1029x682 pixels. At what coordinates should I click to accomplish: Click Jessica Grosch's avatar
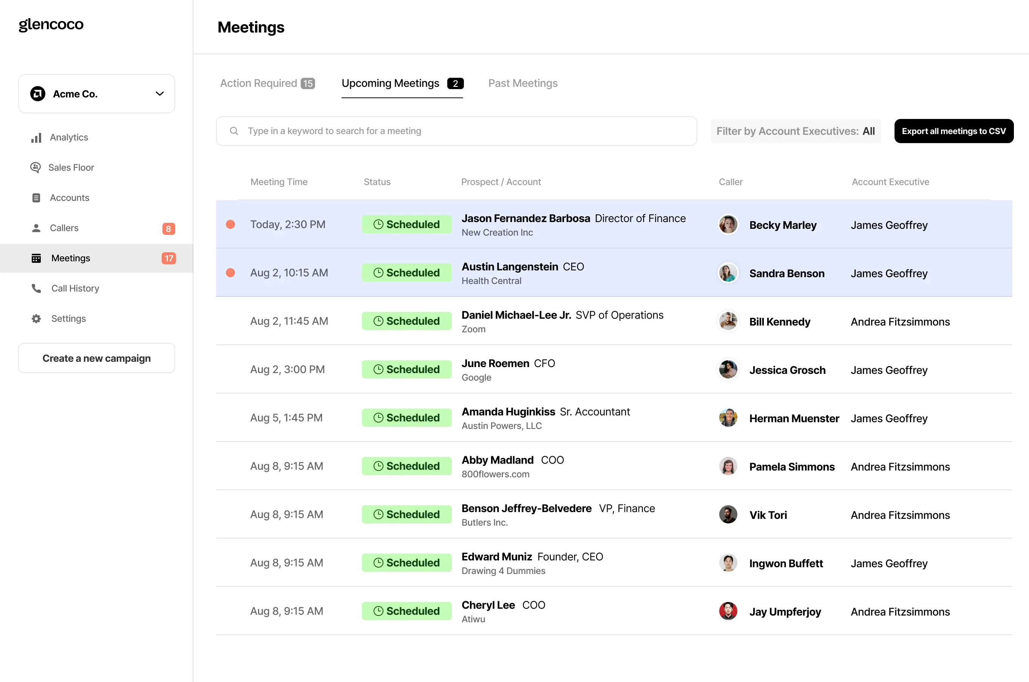point(728,369)
